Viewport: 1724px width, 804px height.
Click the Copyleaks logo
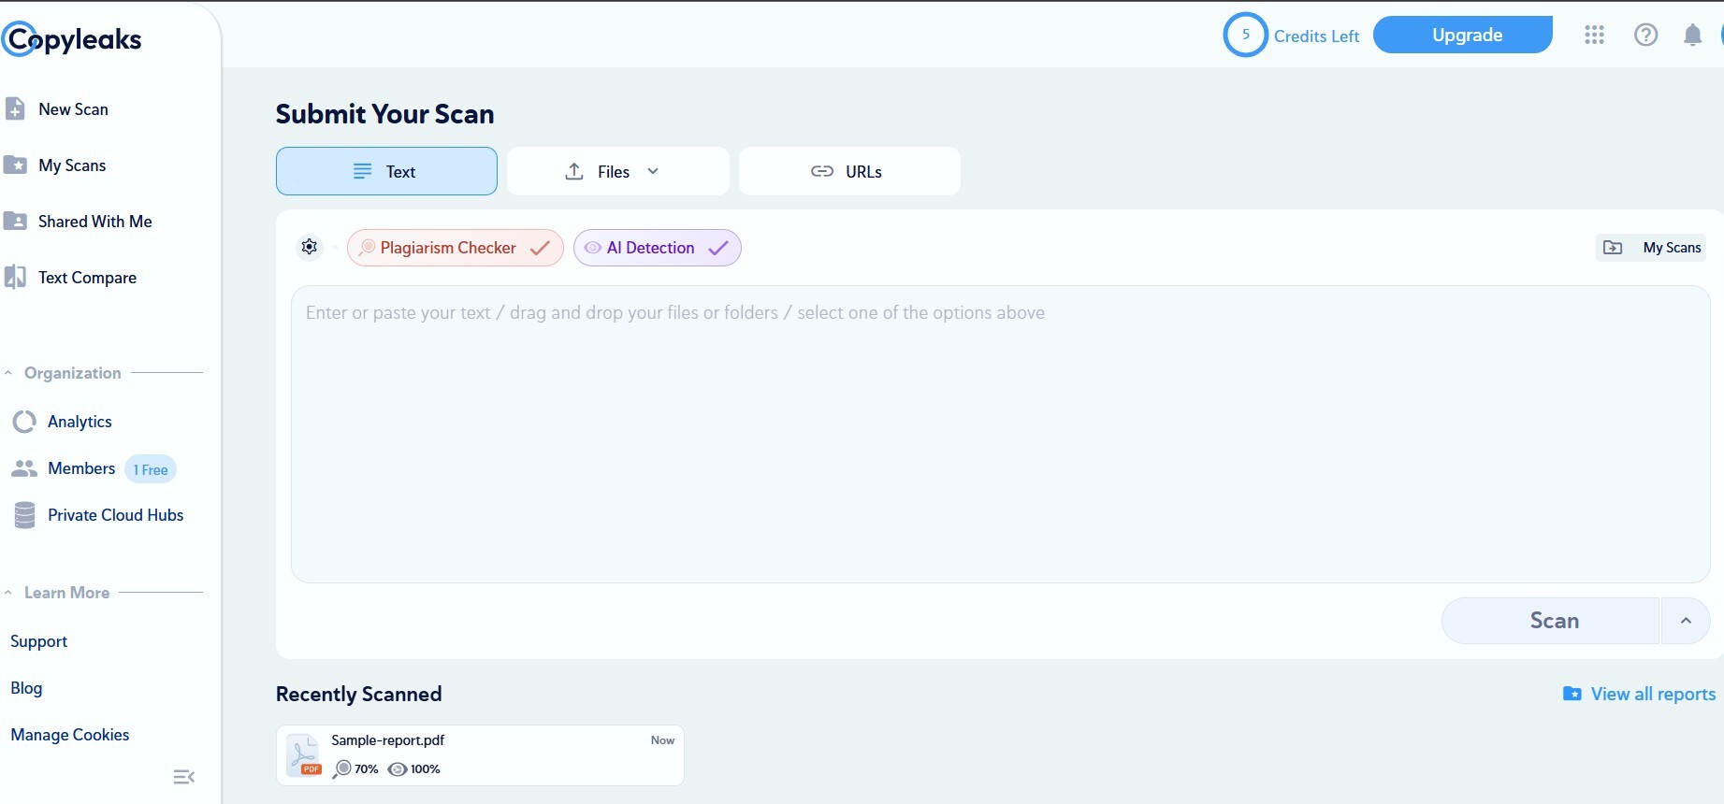click(72, 39)
